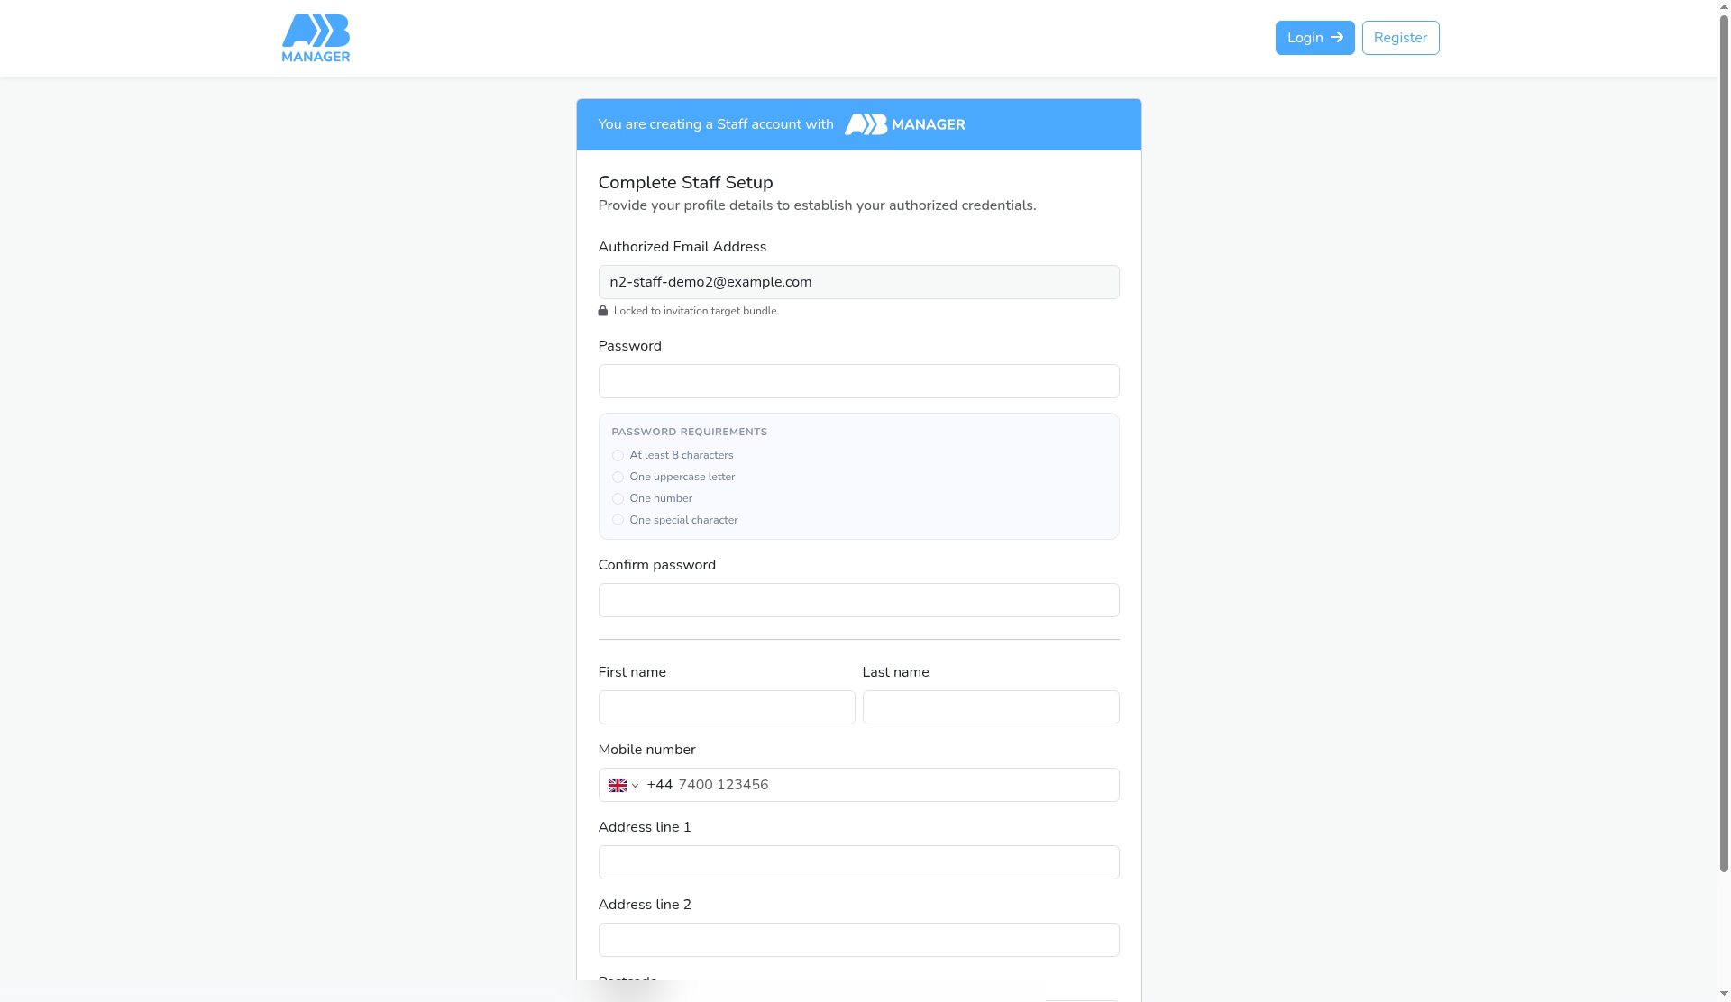Click the 'Complete Staff Setup' heading
The width and height of the screenshot is (1731, 1002).
(x=685, y=183)
